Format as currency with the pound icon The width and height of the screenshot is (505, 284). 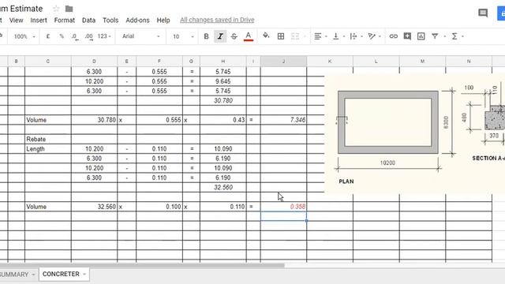coord(48,36)
